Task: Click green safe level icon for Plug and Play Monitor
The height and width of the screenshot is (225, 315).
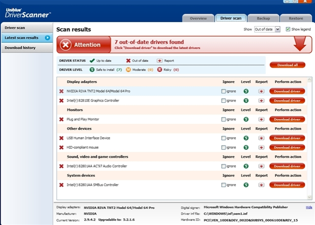Action: pyautogui.click(x=246, y=119)
